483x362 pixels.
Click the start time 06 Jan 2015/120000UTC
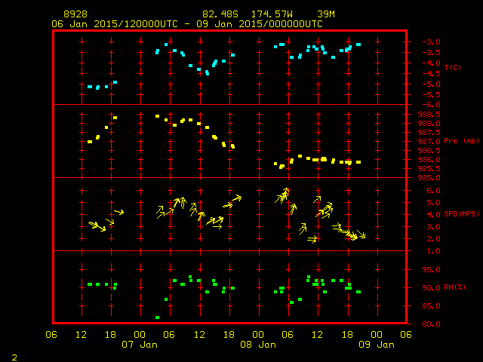(x=115, y=24)
